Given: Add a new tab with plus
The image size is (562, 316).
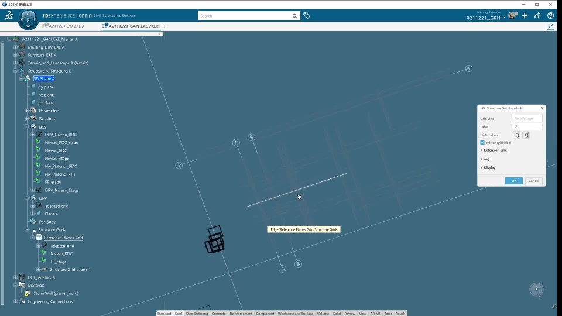Looking at the screenshot, I should click(x=165, y=26).
